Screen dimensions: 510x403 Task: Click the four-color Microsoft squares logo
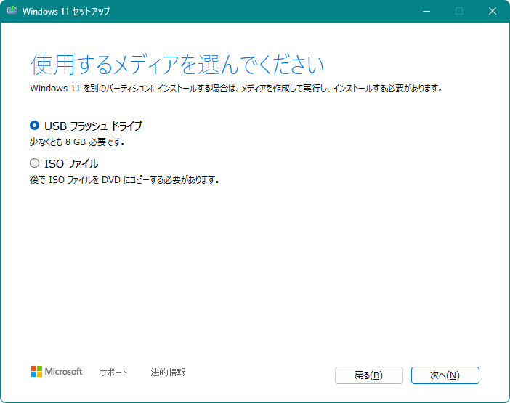coord(36,372)
